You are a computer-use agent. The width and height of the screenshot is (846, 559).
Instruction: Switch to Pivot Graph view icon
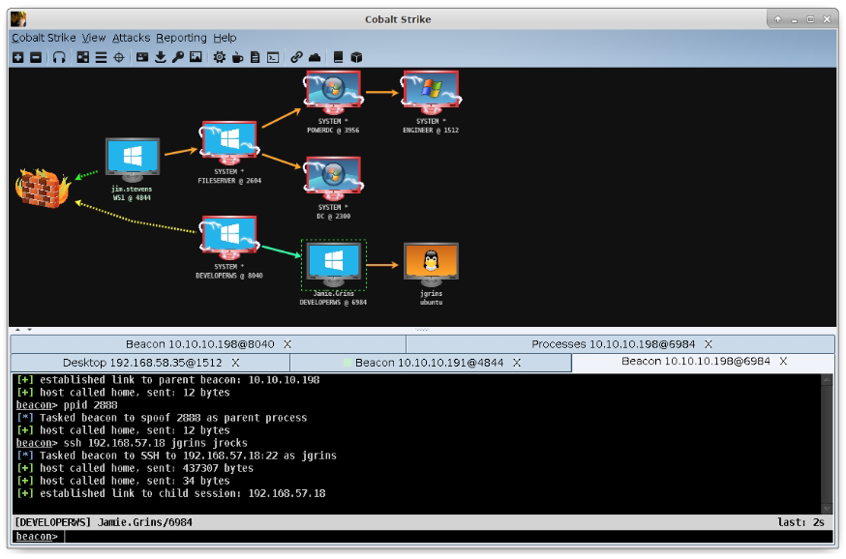[x=82, y=57]
